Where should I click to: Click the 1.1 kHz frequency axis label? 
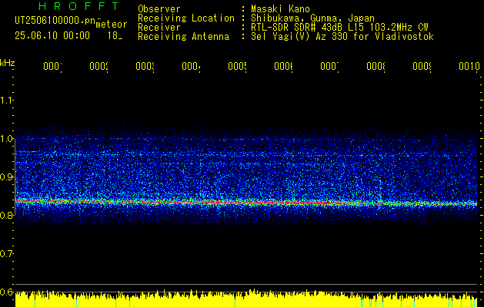pos(7,101)
